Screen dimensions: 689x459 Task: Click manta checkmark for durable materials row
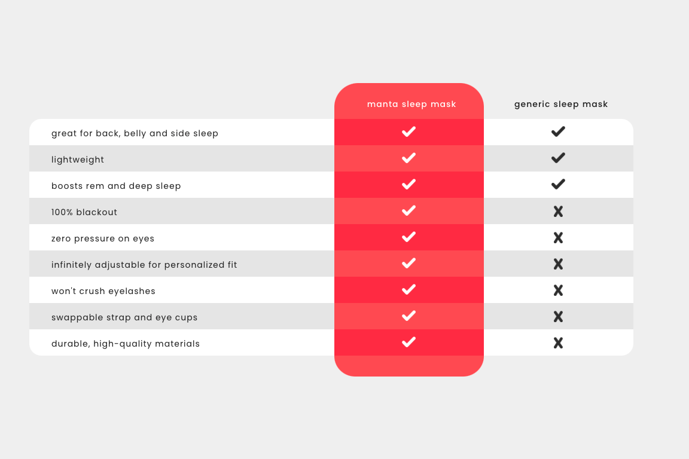coord(408,342)
